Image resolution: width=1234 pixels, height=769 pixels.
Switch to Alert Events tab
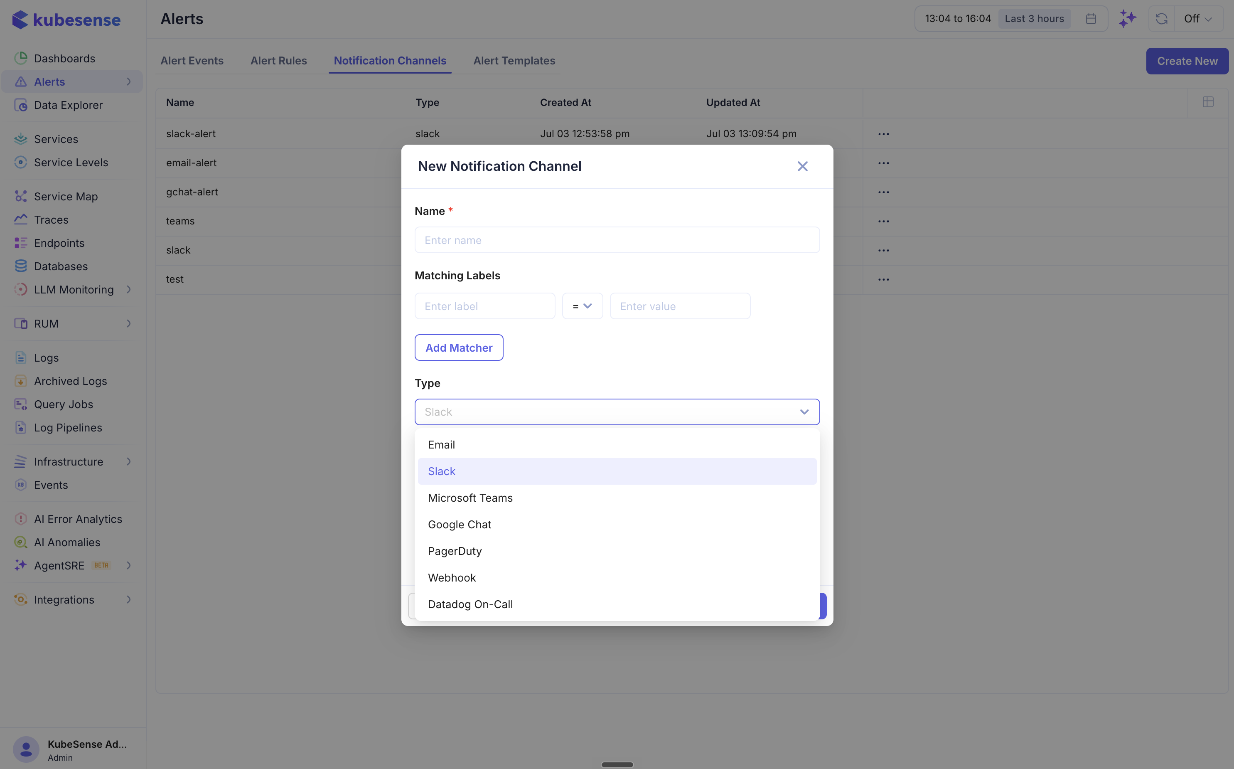[x=192, y=61]
